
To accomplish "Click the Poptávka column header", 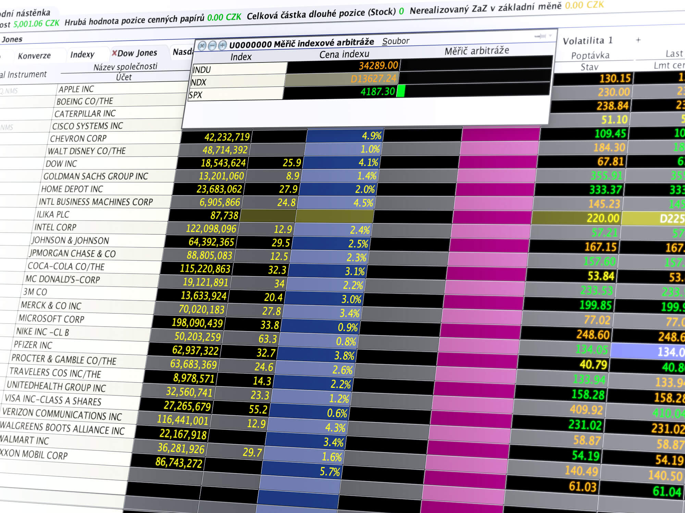I will tap(590, 55).
